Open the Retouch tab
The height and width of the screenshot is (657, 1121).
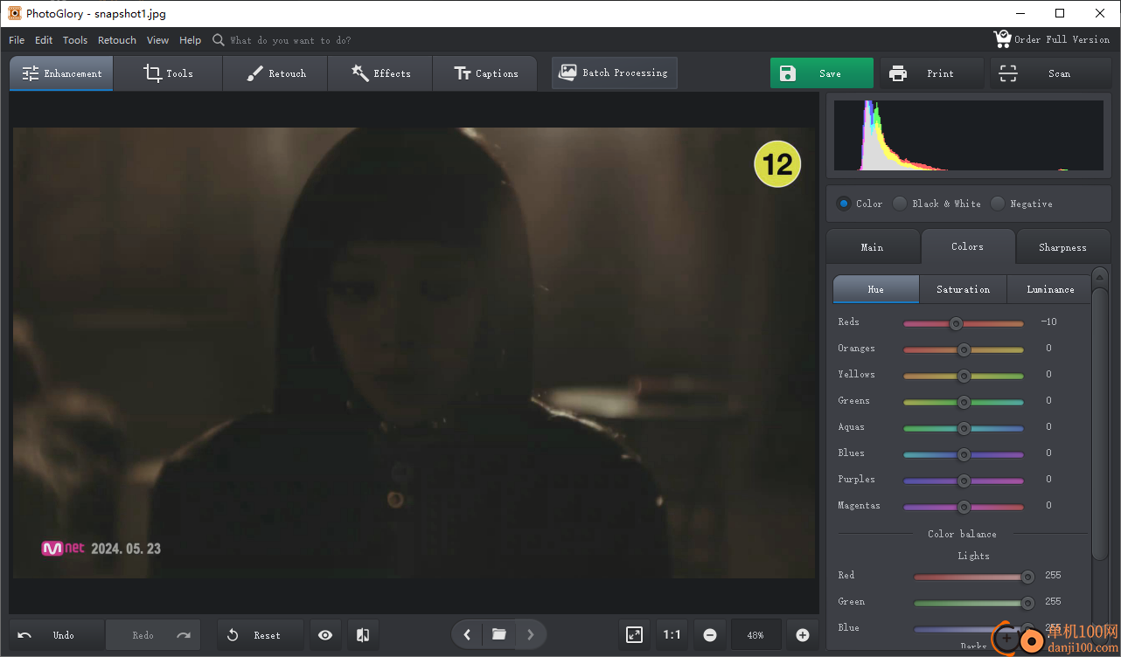click(x=275, y=73)
